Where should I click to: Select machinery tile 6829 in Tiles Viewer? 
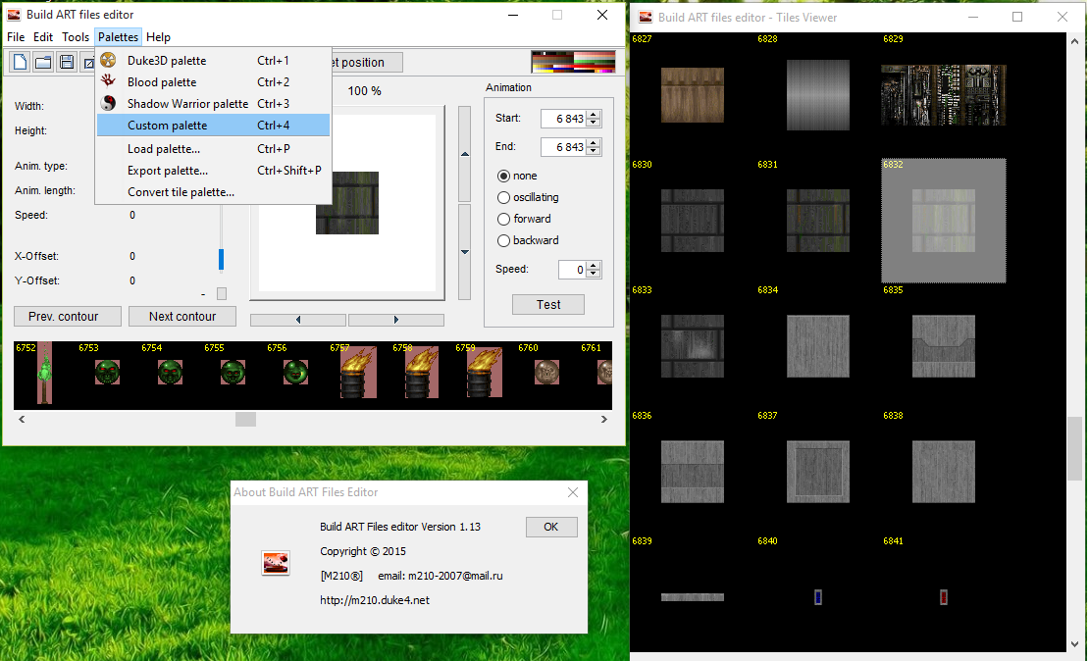tap(943, 95)
